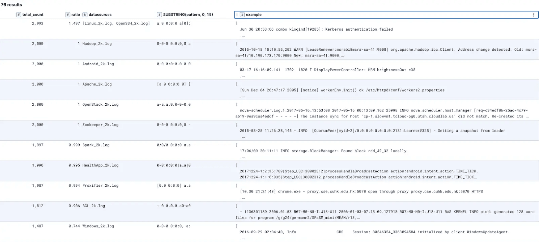Click the keyword icon beside the SUBSTRING column
The height and width of the screenshot is (242, 539).
[x=159, y=15]
